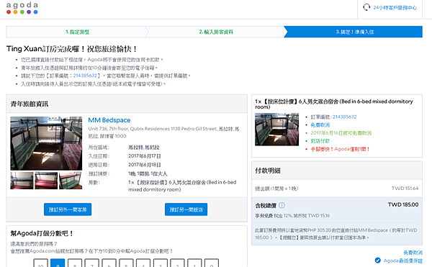Screen dimensions: 432x267
Task: Open the MM Bedspace hotel link
Action: [x=109, y=120]
